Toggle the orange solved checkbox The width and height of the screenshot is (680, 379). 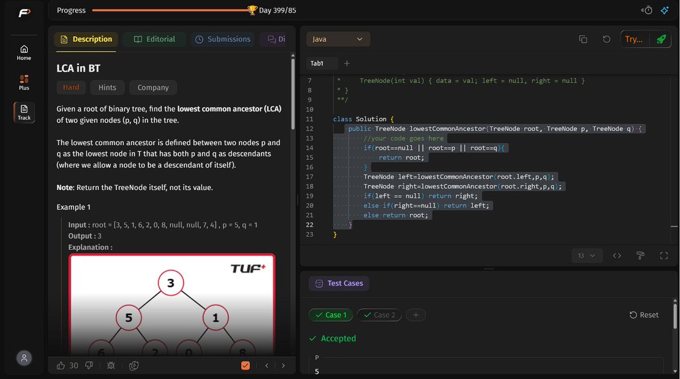(245, 365)
